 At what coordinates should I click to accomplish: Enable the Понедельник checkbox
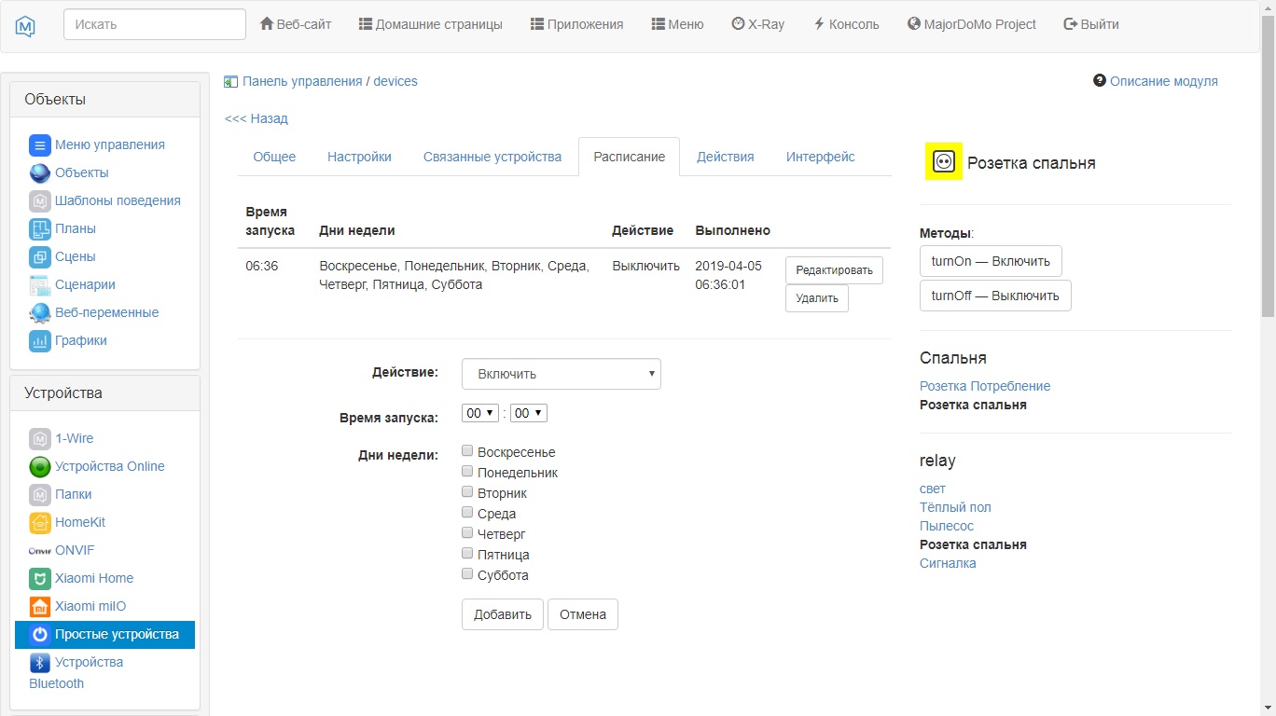467,472
